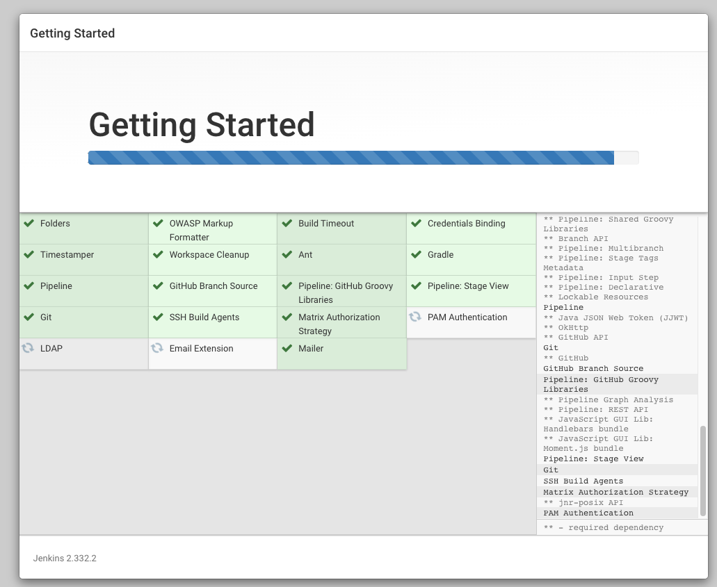Click the Workspace Cleanup label
This screenshot has height=587, width=717.
click(x=209, y=255)
